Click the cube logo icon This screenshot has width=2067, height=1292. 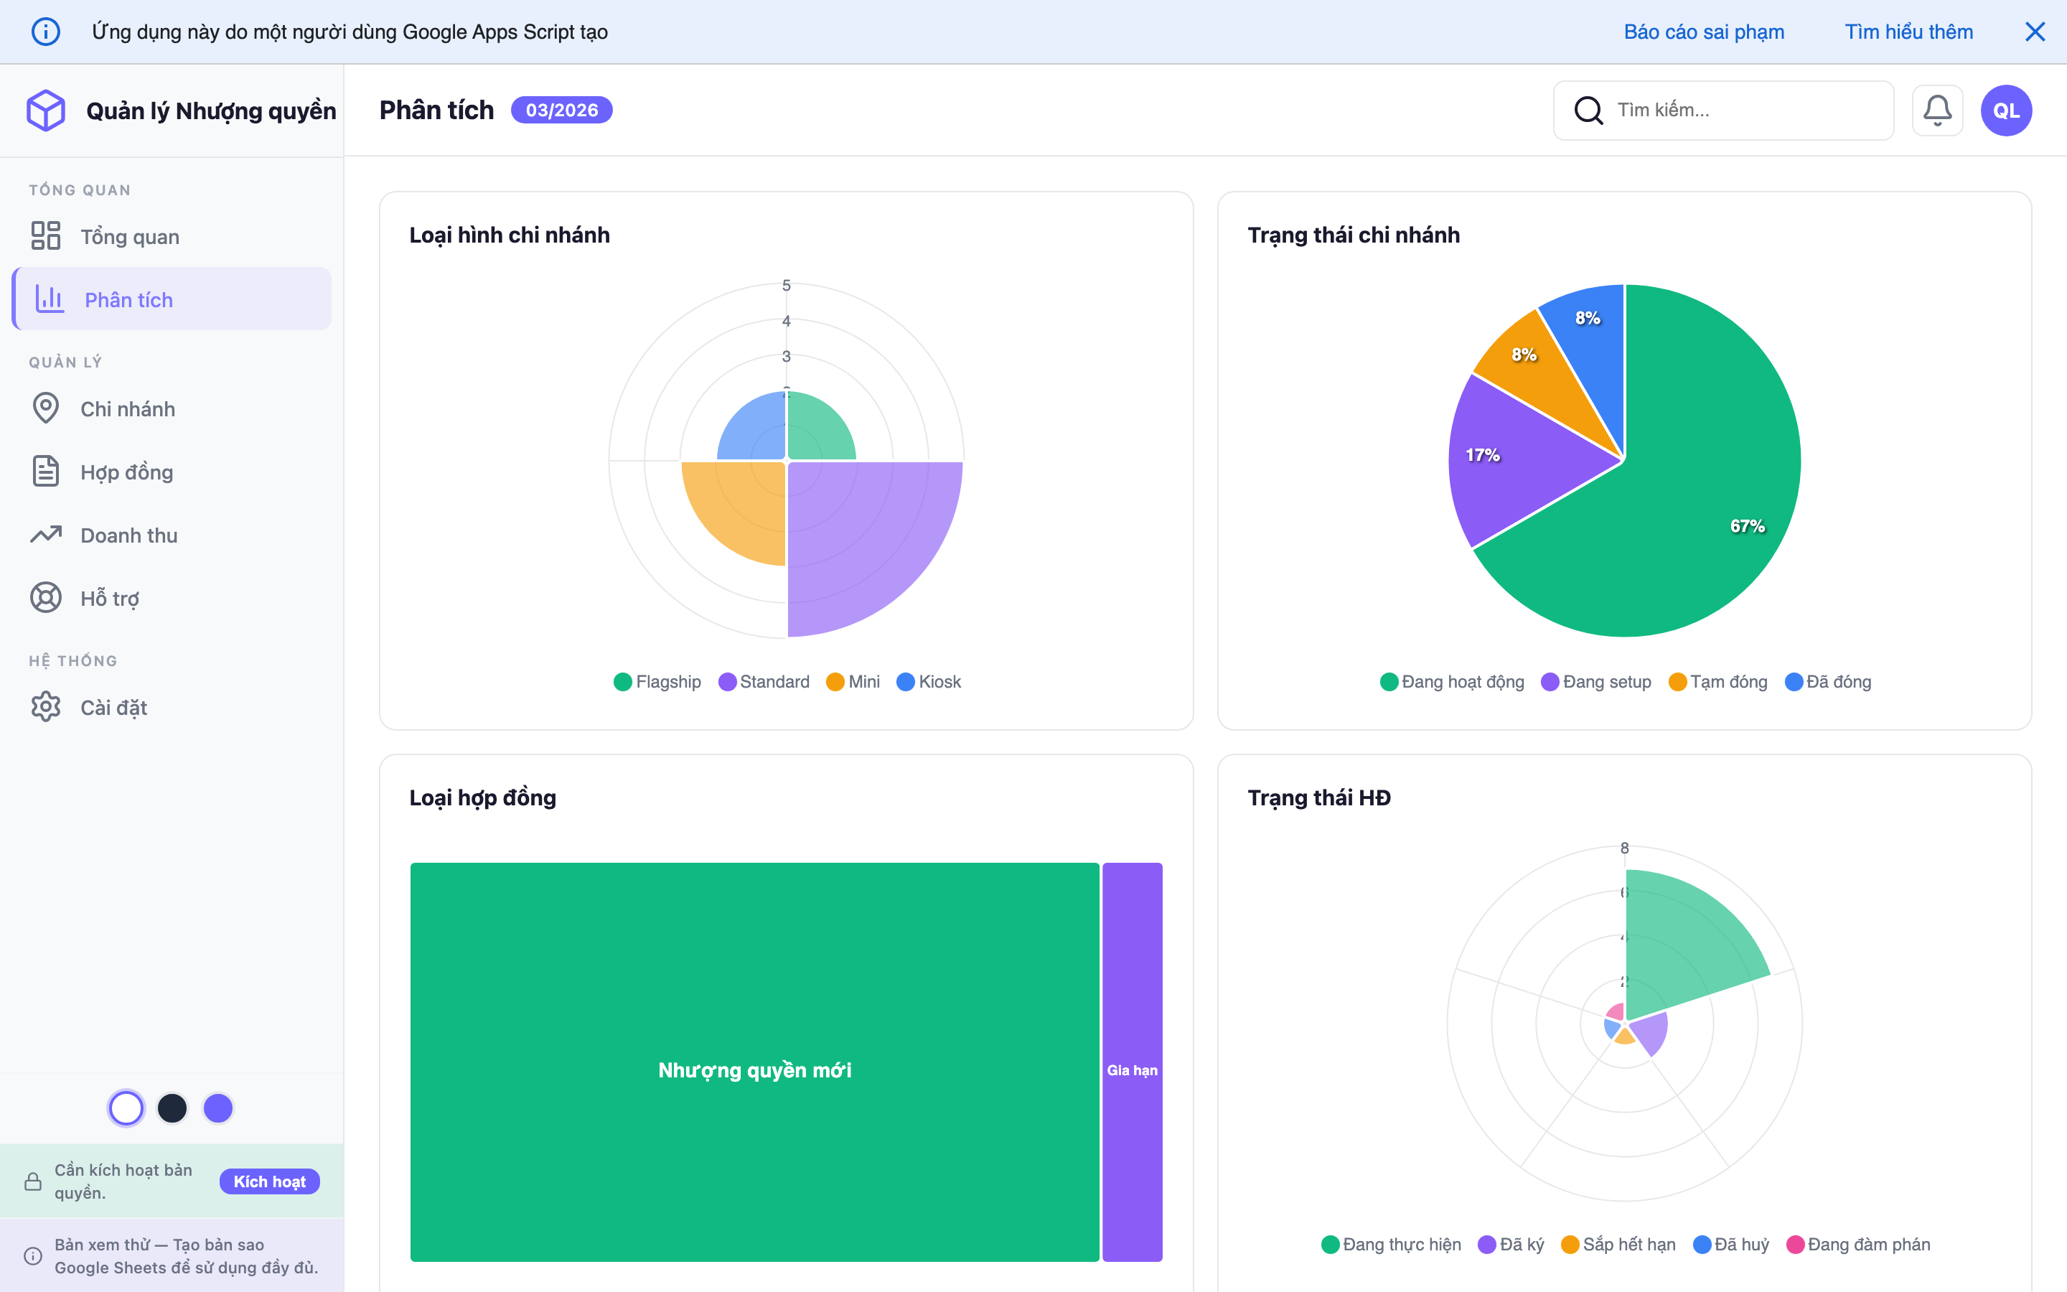(46, 111)
